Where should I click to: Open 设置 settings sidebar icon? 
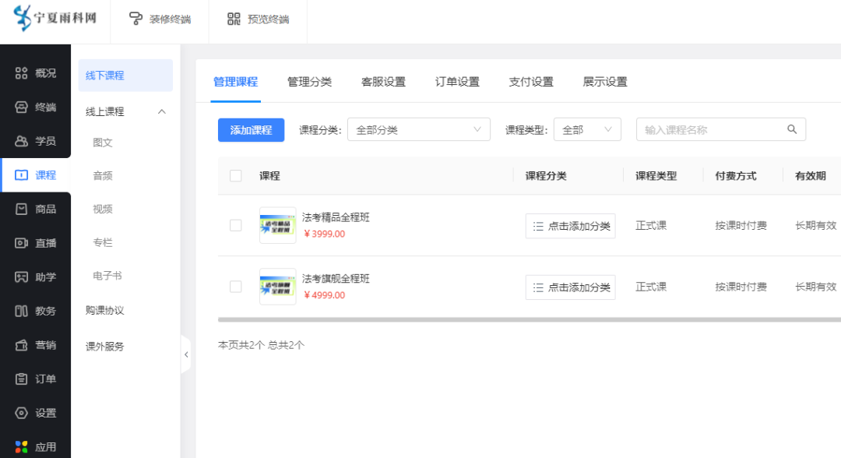(x=21, y=413)
